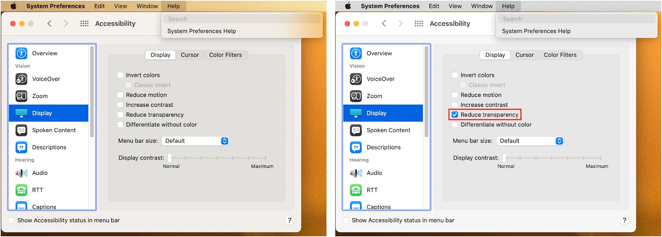Viewport: 662px width, 237px height.
Task: Open Descriptions icon in left window sidebar
Action: click(22, 147)
